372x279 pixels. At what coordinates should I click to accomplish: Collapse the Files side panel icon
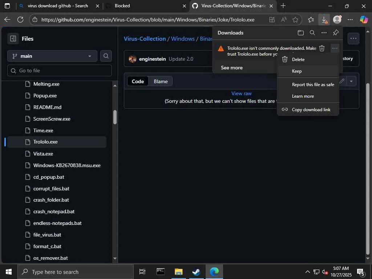(13, 39)
